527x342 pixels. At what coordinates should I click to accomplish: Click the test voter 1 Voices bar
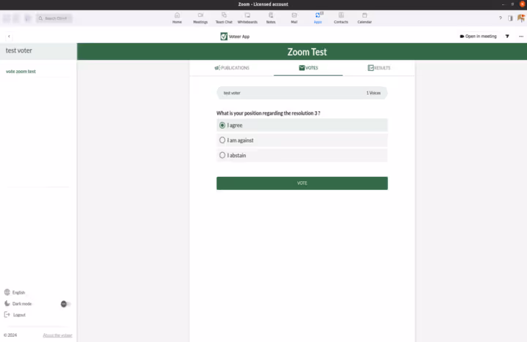(x=302, y=93)
